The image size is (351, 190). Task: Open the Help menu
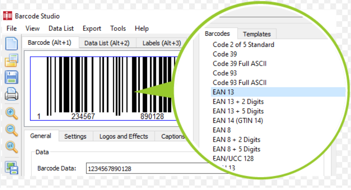pyautogui.click(x=142, y=28)
